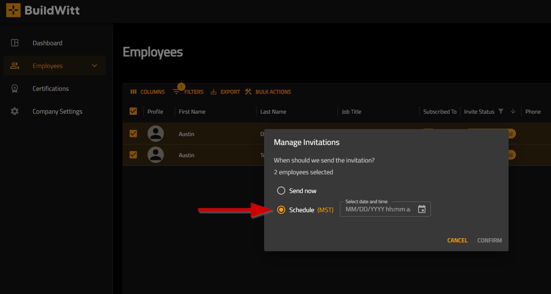Open Company Settings gear icon
Image resolution: width=551 pixels, height=294 pixels.
tap(15, 111)
